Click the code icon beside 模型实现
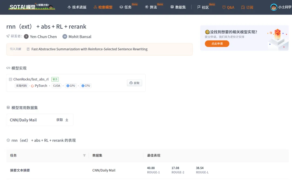Image resolution: width=292 pixels, height=180 pixels. coord(8,68)
